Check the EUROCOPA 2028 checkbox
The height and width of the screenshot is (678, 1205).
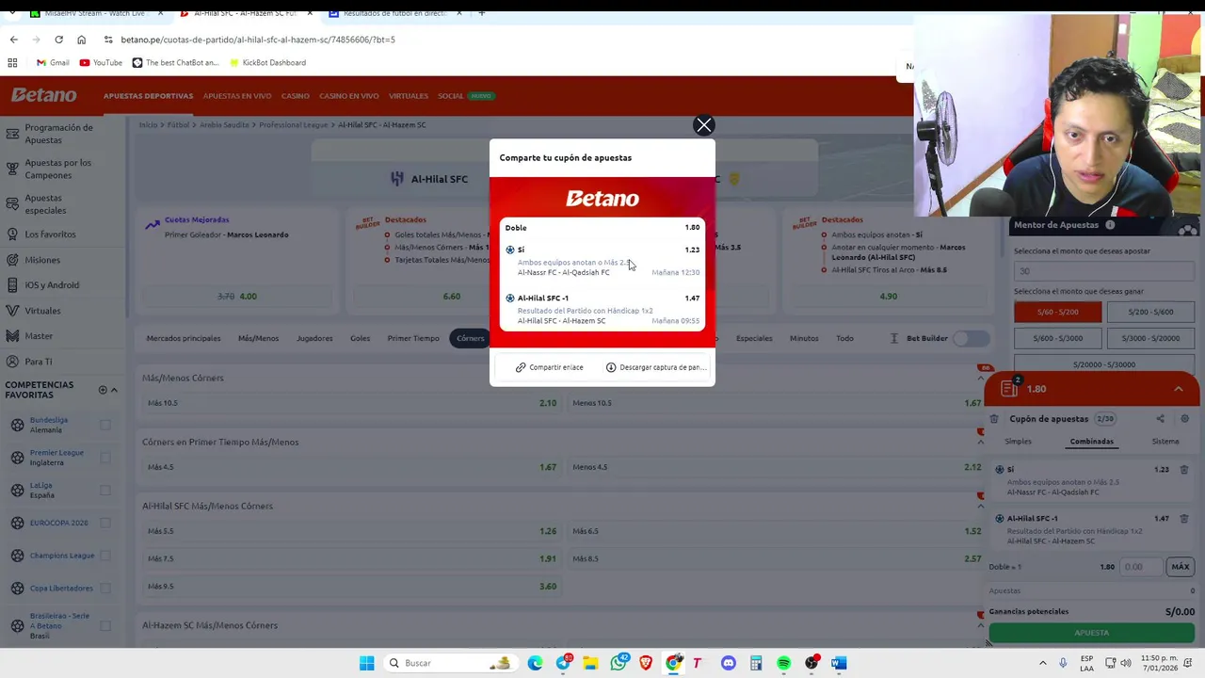[x=105, y=523]
